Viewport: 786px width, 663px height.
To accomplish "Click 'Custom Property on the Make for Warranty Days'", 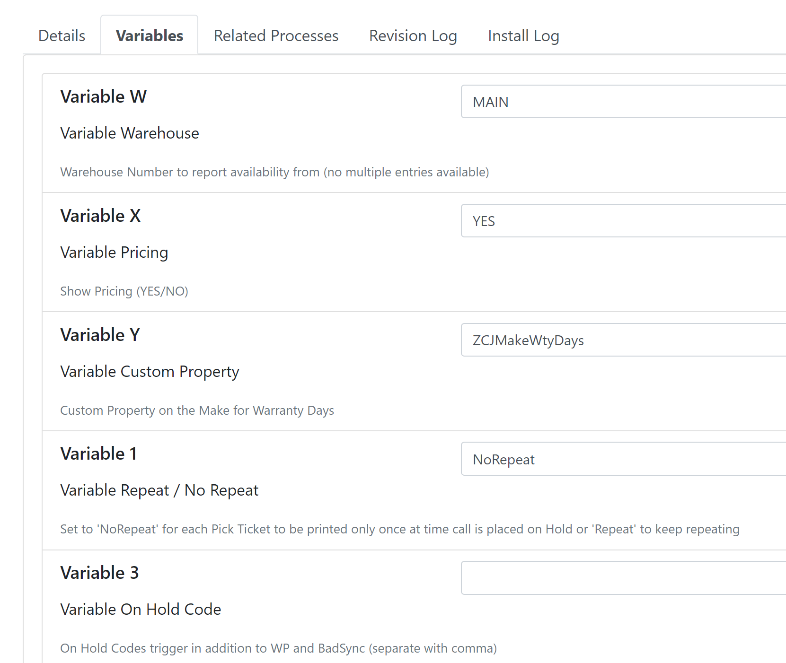I will [x=197, y=410].
